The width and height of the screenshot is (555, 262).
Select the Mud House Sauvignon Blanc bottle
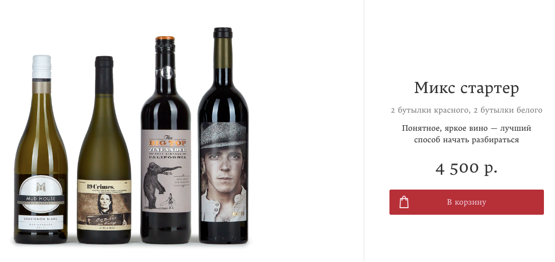41,149
